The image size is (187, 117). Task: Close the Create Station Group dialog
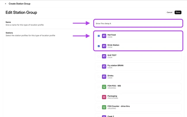pyautogui.click(x=6, y=4)
